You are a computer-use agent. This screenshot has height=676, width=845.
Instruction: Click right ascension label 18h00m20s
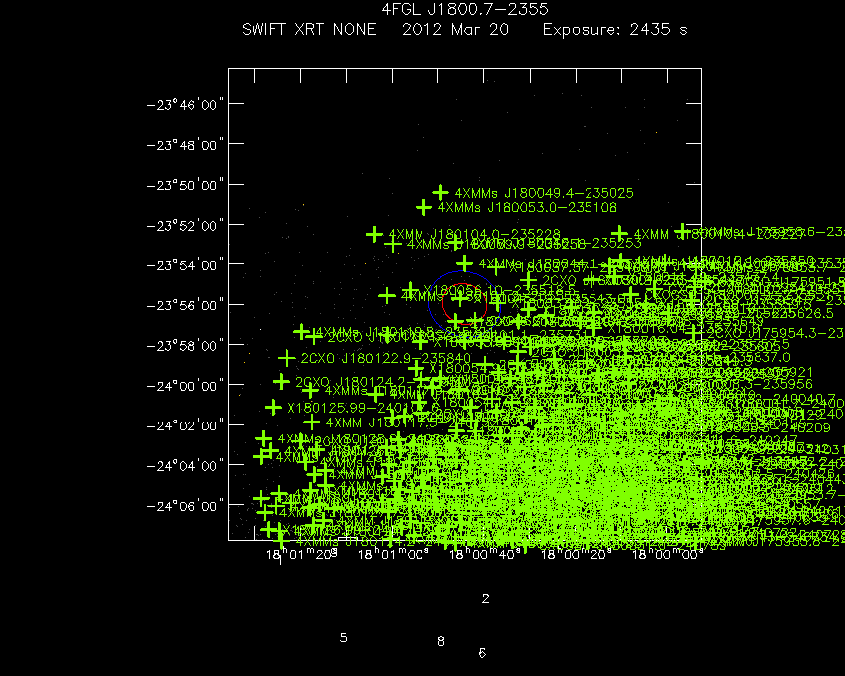[x=576, y=554]
